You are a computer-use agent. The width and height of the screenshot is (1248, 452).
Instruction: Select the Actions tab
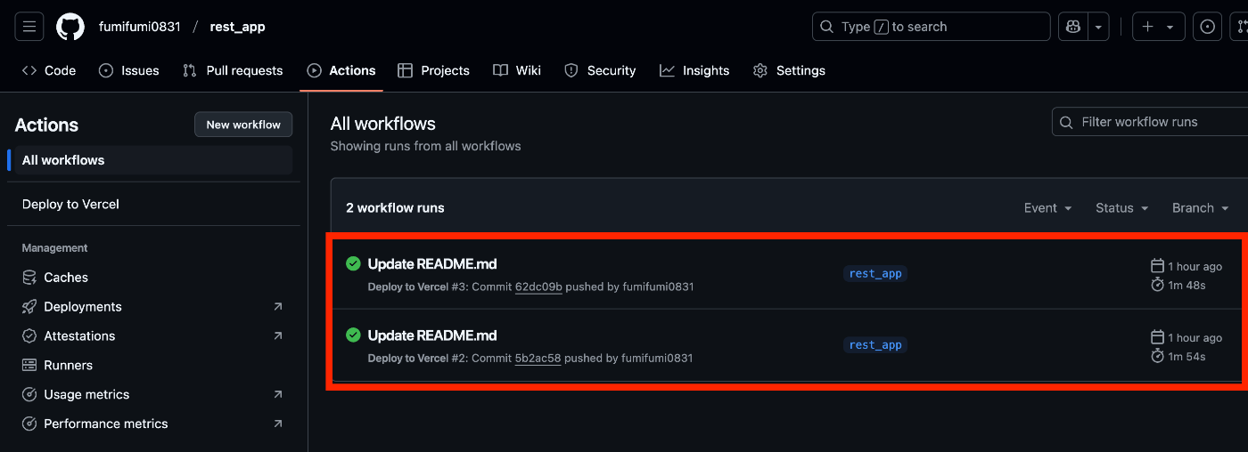[x=341, y=70]
